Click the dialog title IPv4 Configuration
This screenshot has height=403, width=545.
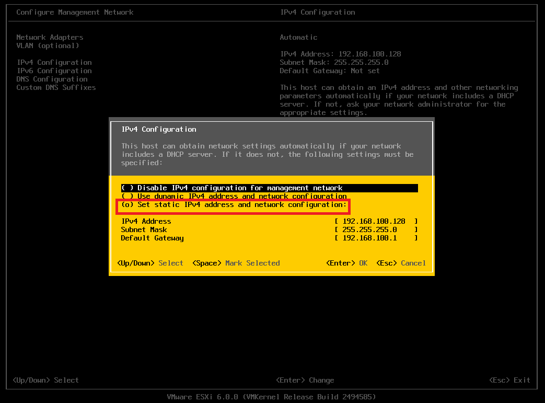coord(159,129)
